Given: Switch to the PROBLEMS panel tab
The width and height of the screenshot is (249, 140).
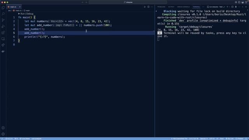Looking at the screenshot, I should [161, 7].
